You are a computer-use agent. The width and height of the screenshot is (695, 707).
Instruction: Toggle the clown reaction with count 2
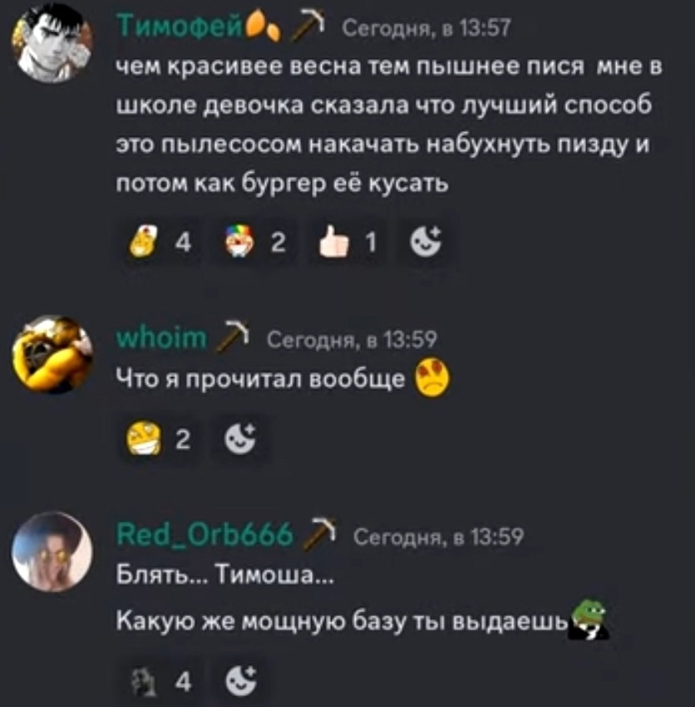[x=254, y=242]
